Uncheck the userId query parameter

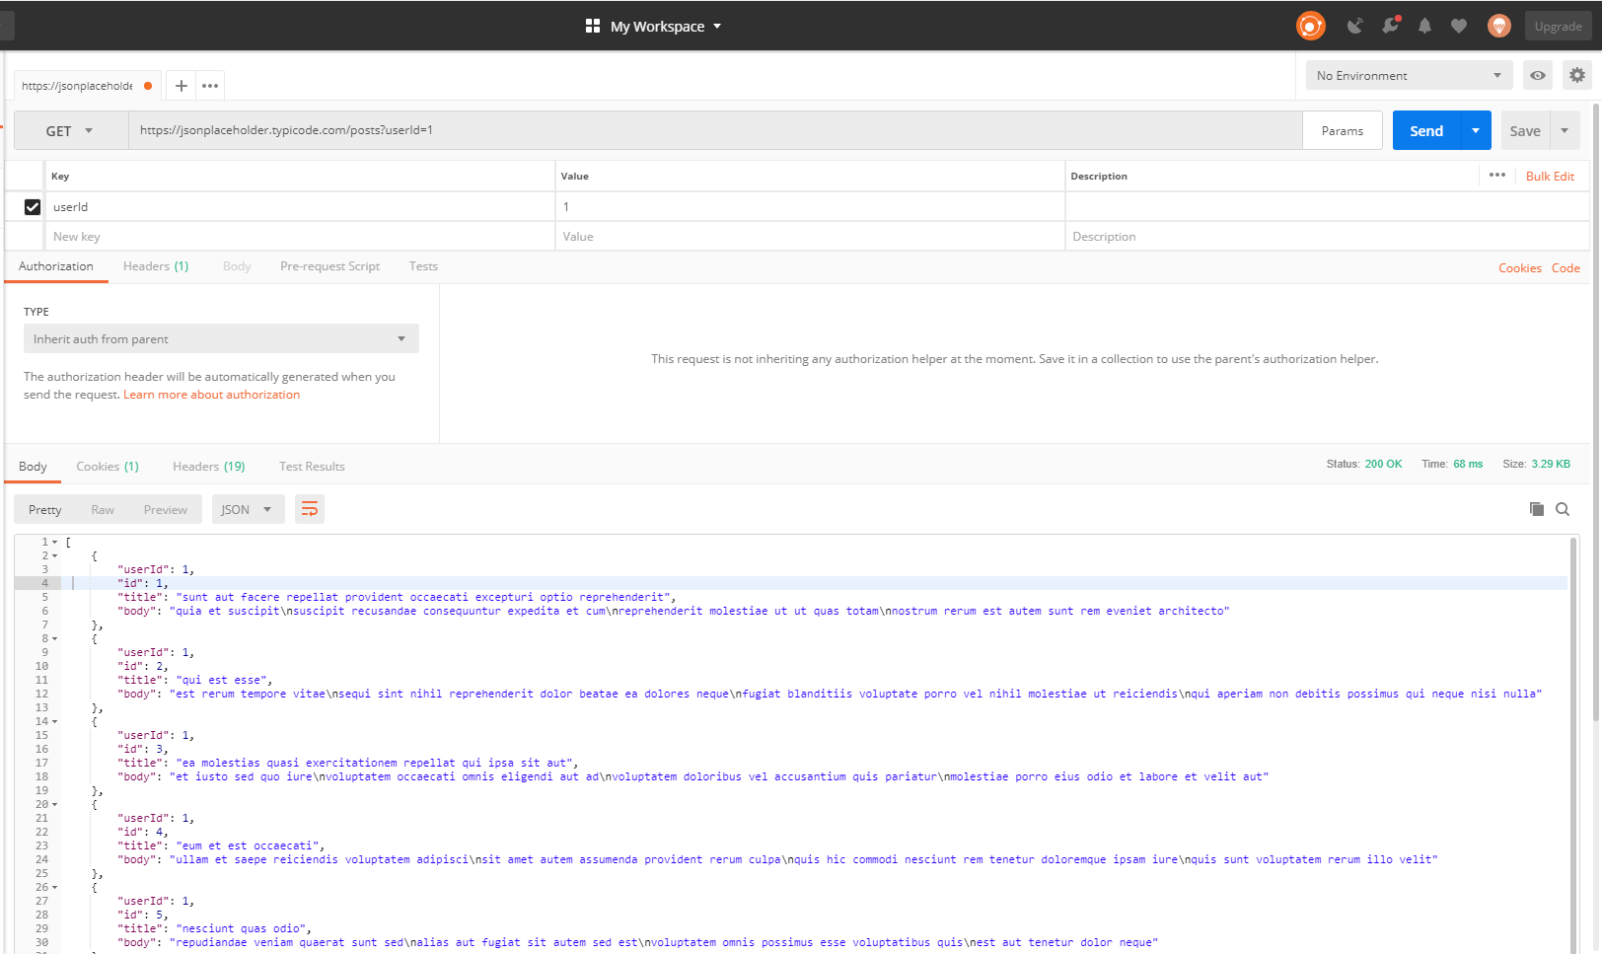coord(33,206)
